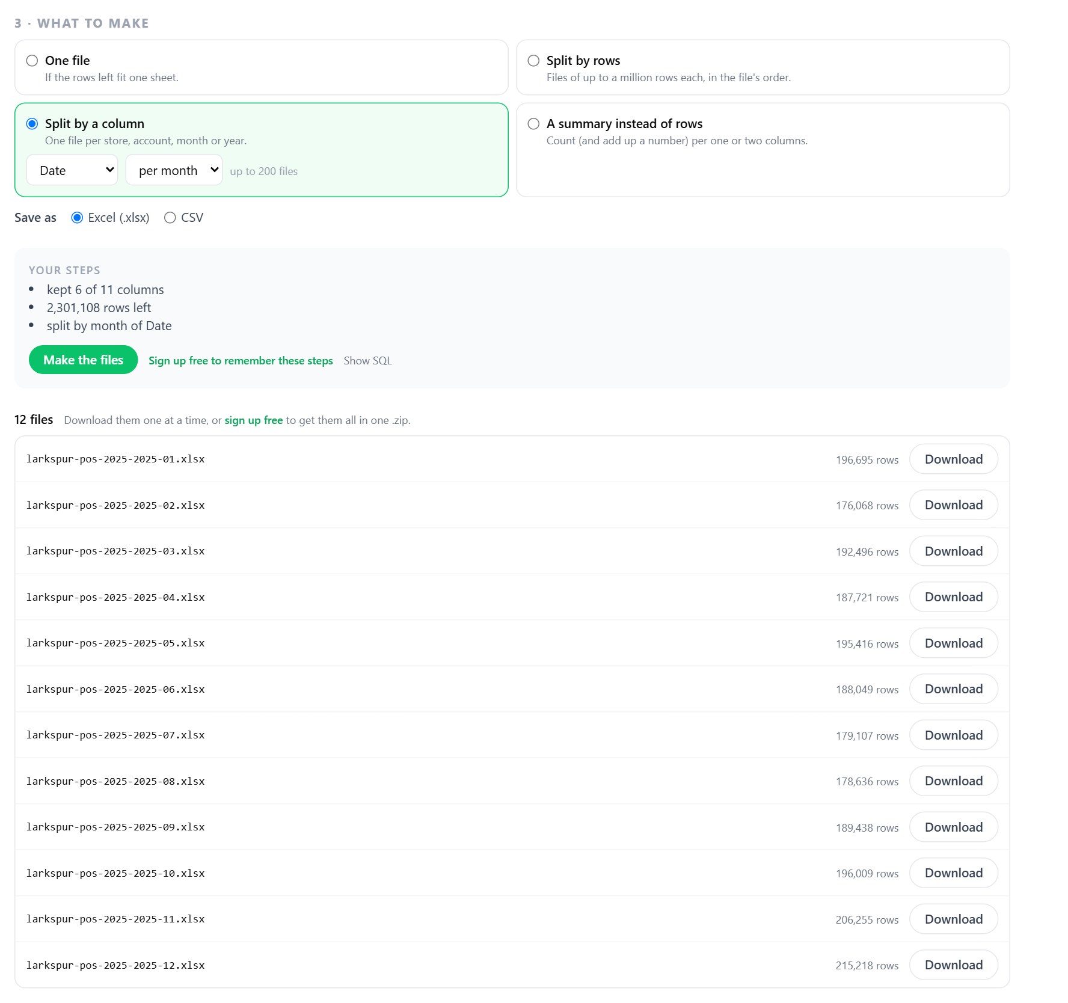Click filename larkspur-pos-2025-2025-12.xlsx

pyautogui.click(x=115, y=965)
